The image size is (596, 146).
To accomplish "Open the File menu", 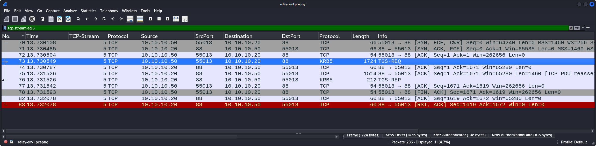I will 7,11.
